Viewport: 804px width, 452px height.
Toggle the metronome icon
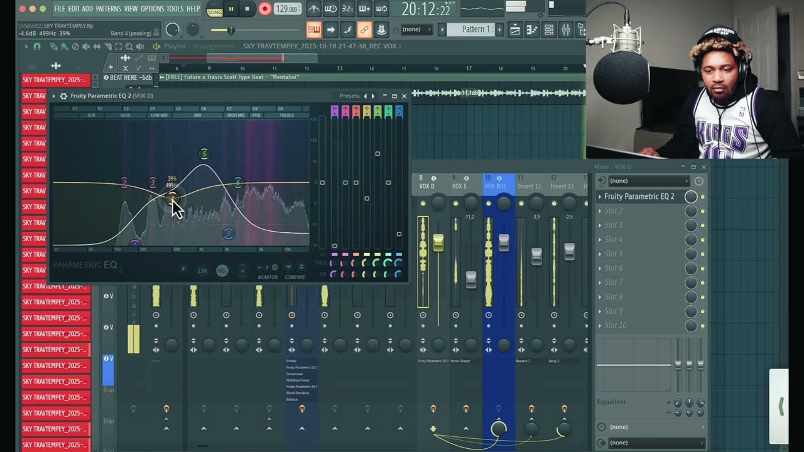[x=313, y=9]
